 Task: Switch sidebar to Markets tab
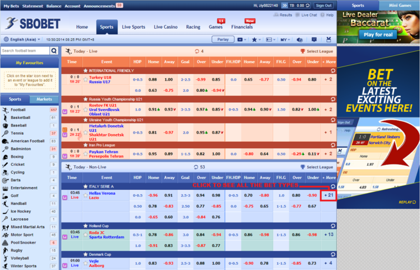click(x=44, y=99)
